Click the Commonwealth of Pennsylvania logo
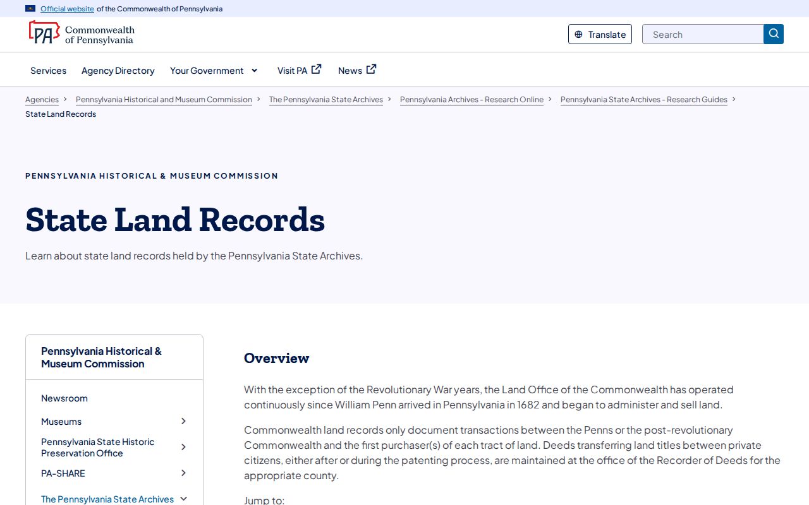 tap(82, 33)
